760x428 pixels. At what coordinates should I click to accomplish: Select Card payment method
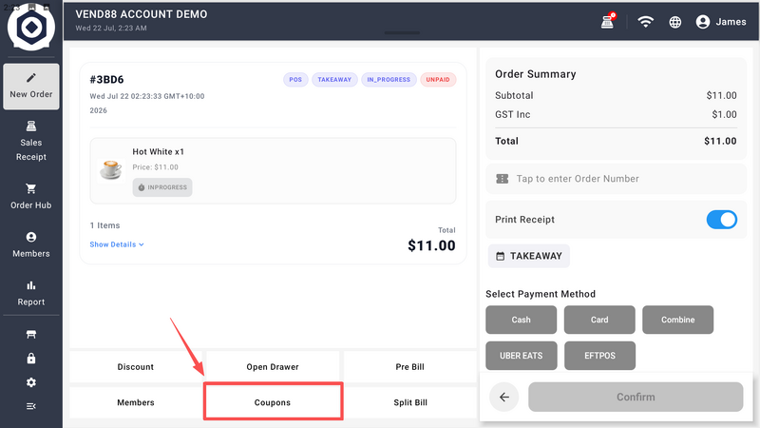click(x=599, y=320)
